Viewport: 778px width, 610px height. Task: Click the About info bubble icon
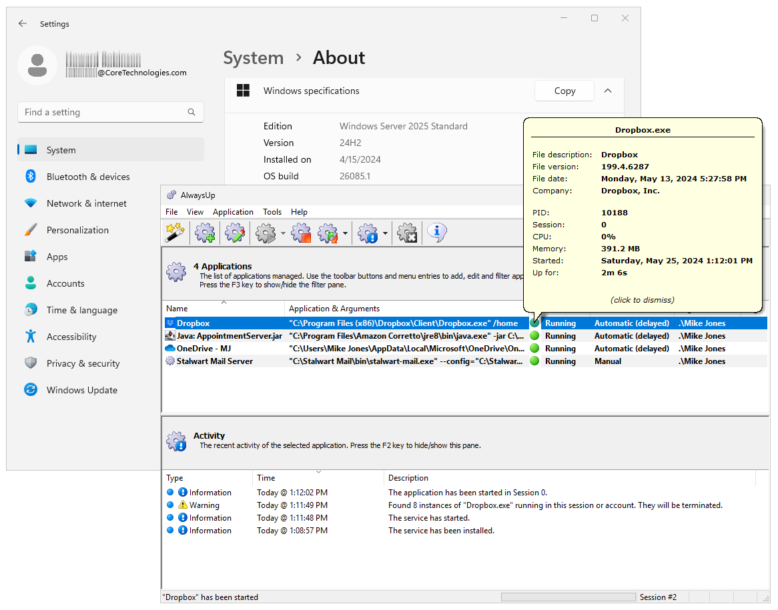(x=436, y=231)
